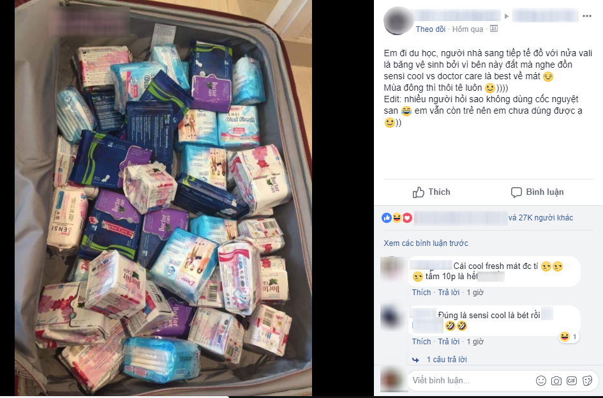Click the red heart reaction icon
The width and height of the screenshot is (603, 398).
click(407, 218)
